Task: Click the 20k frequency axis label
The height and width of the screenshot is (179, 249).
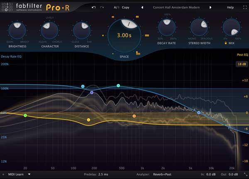Action: tap(232, 168)
